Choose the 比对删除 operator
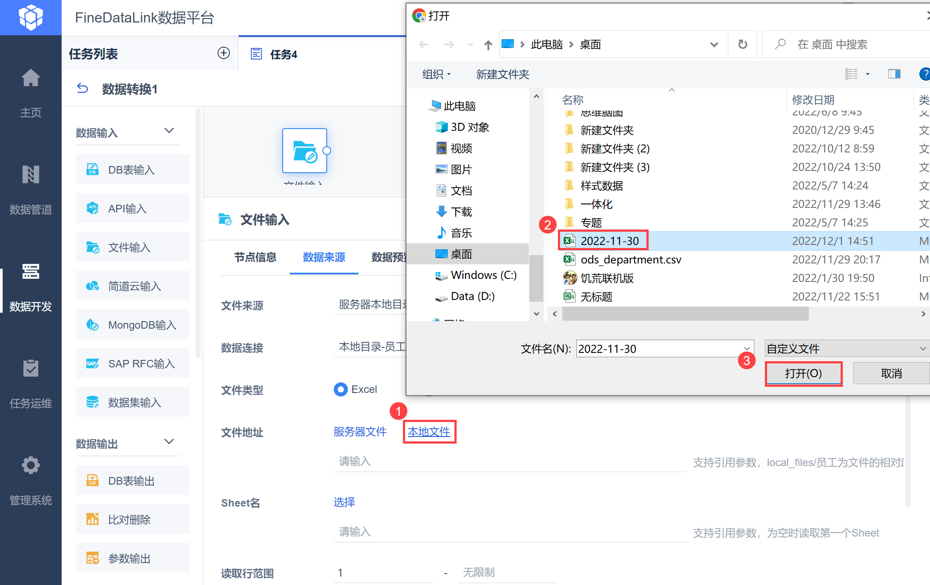The width and height of the screenshot is (930, 585). (x=132, y=519)
